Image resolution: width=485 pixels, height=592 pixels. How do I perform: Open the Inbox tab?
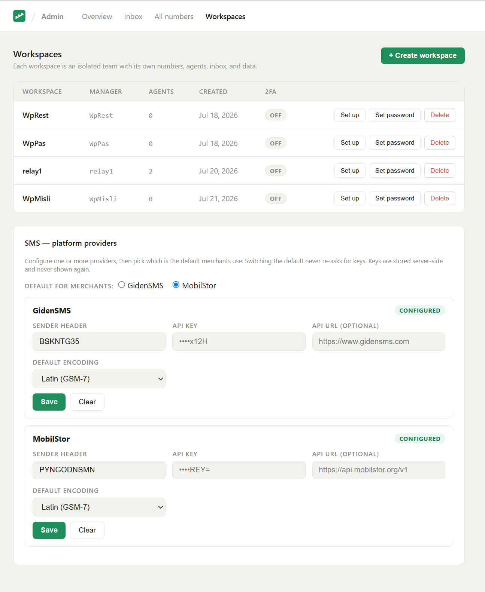(x=133, y=16)
